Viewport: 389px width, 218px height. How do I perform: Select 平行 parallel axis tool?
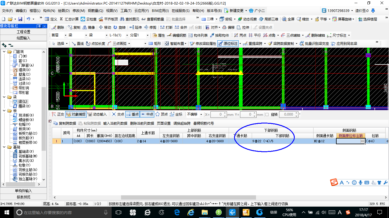255,35
